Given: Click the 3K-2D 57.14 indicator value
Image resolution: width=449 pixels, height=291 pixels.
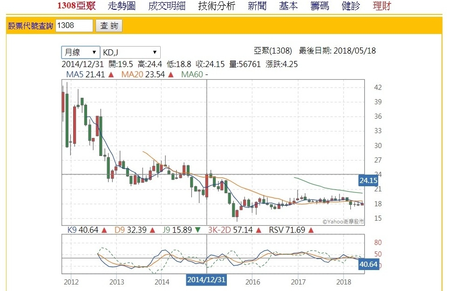Looking at the screenshot, I should pos(235,230).
